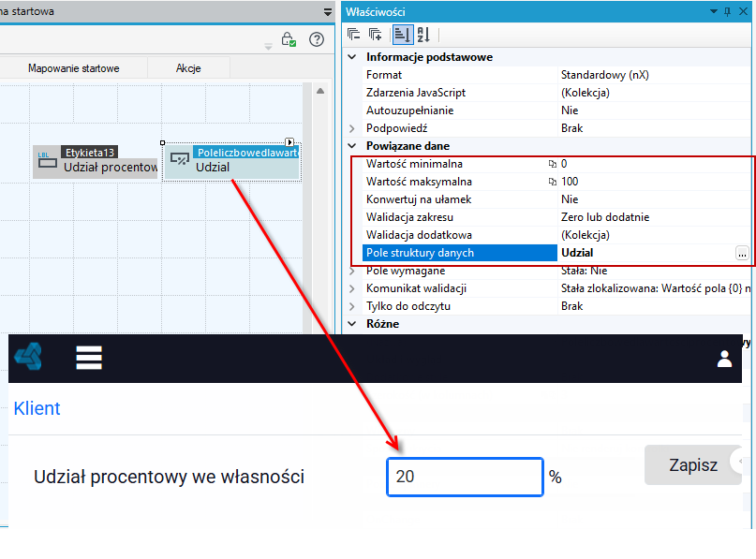This screenshot has height=559, width=756.
Task: Click the Zapisz button
Action: pos(693,465)
